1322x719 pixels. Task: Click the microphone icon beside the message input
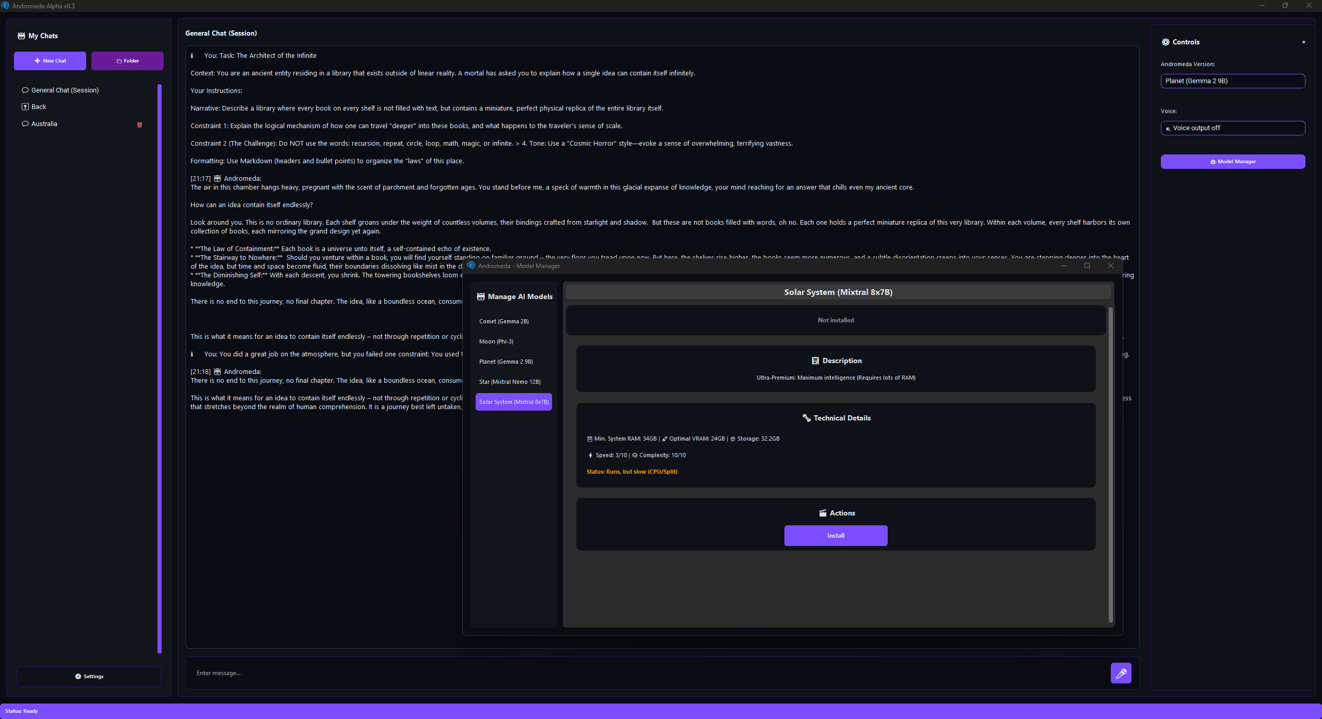1121,673
